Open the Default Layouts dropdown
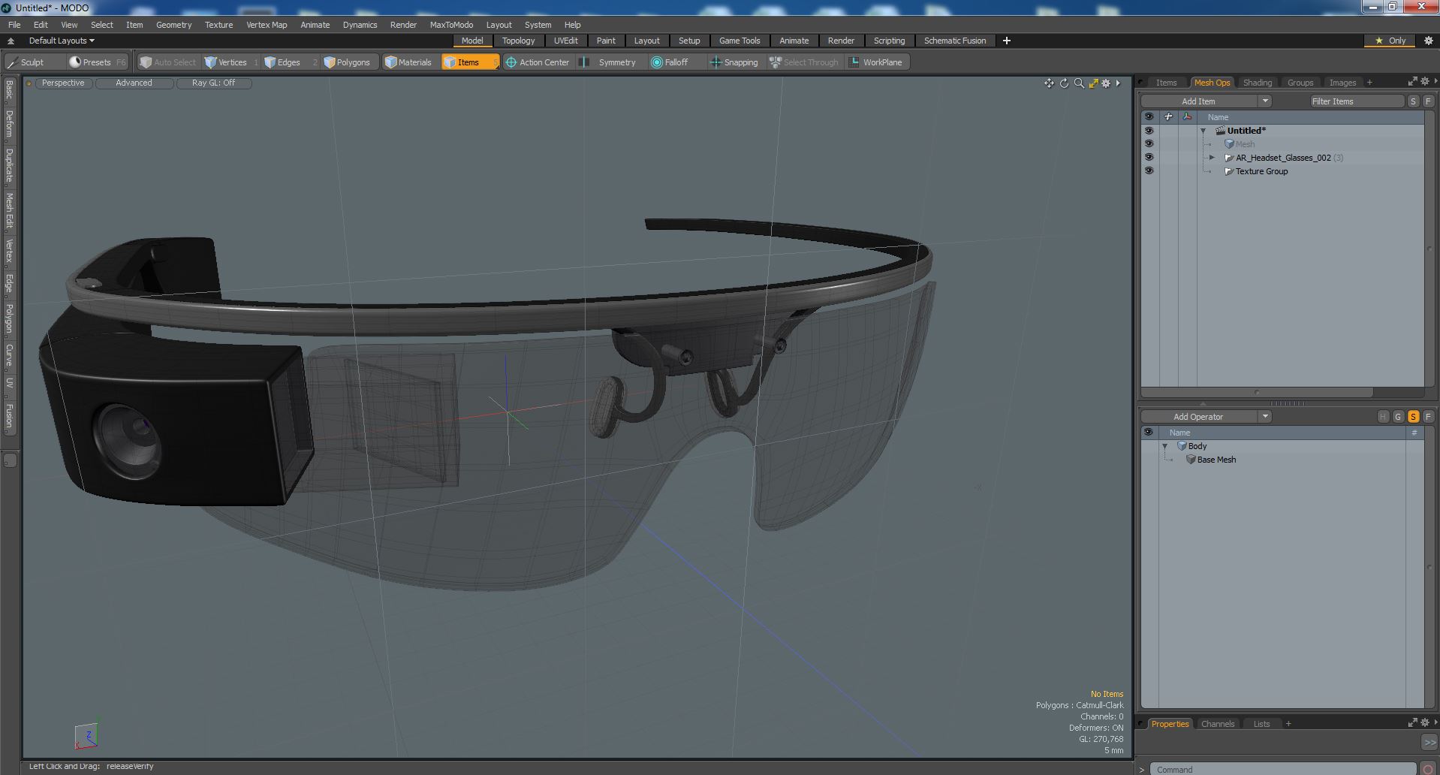This screenshot has width=1440, height=775. [x=62, y=41]
